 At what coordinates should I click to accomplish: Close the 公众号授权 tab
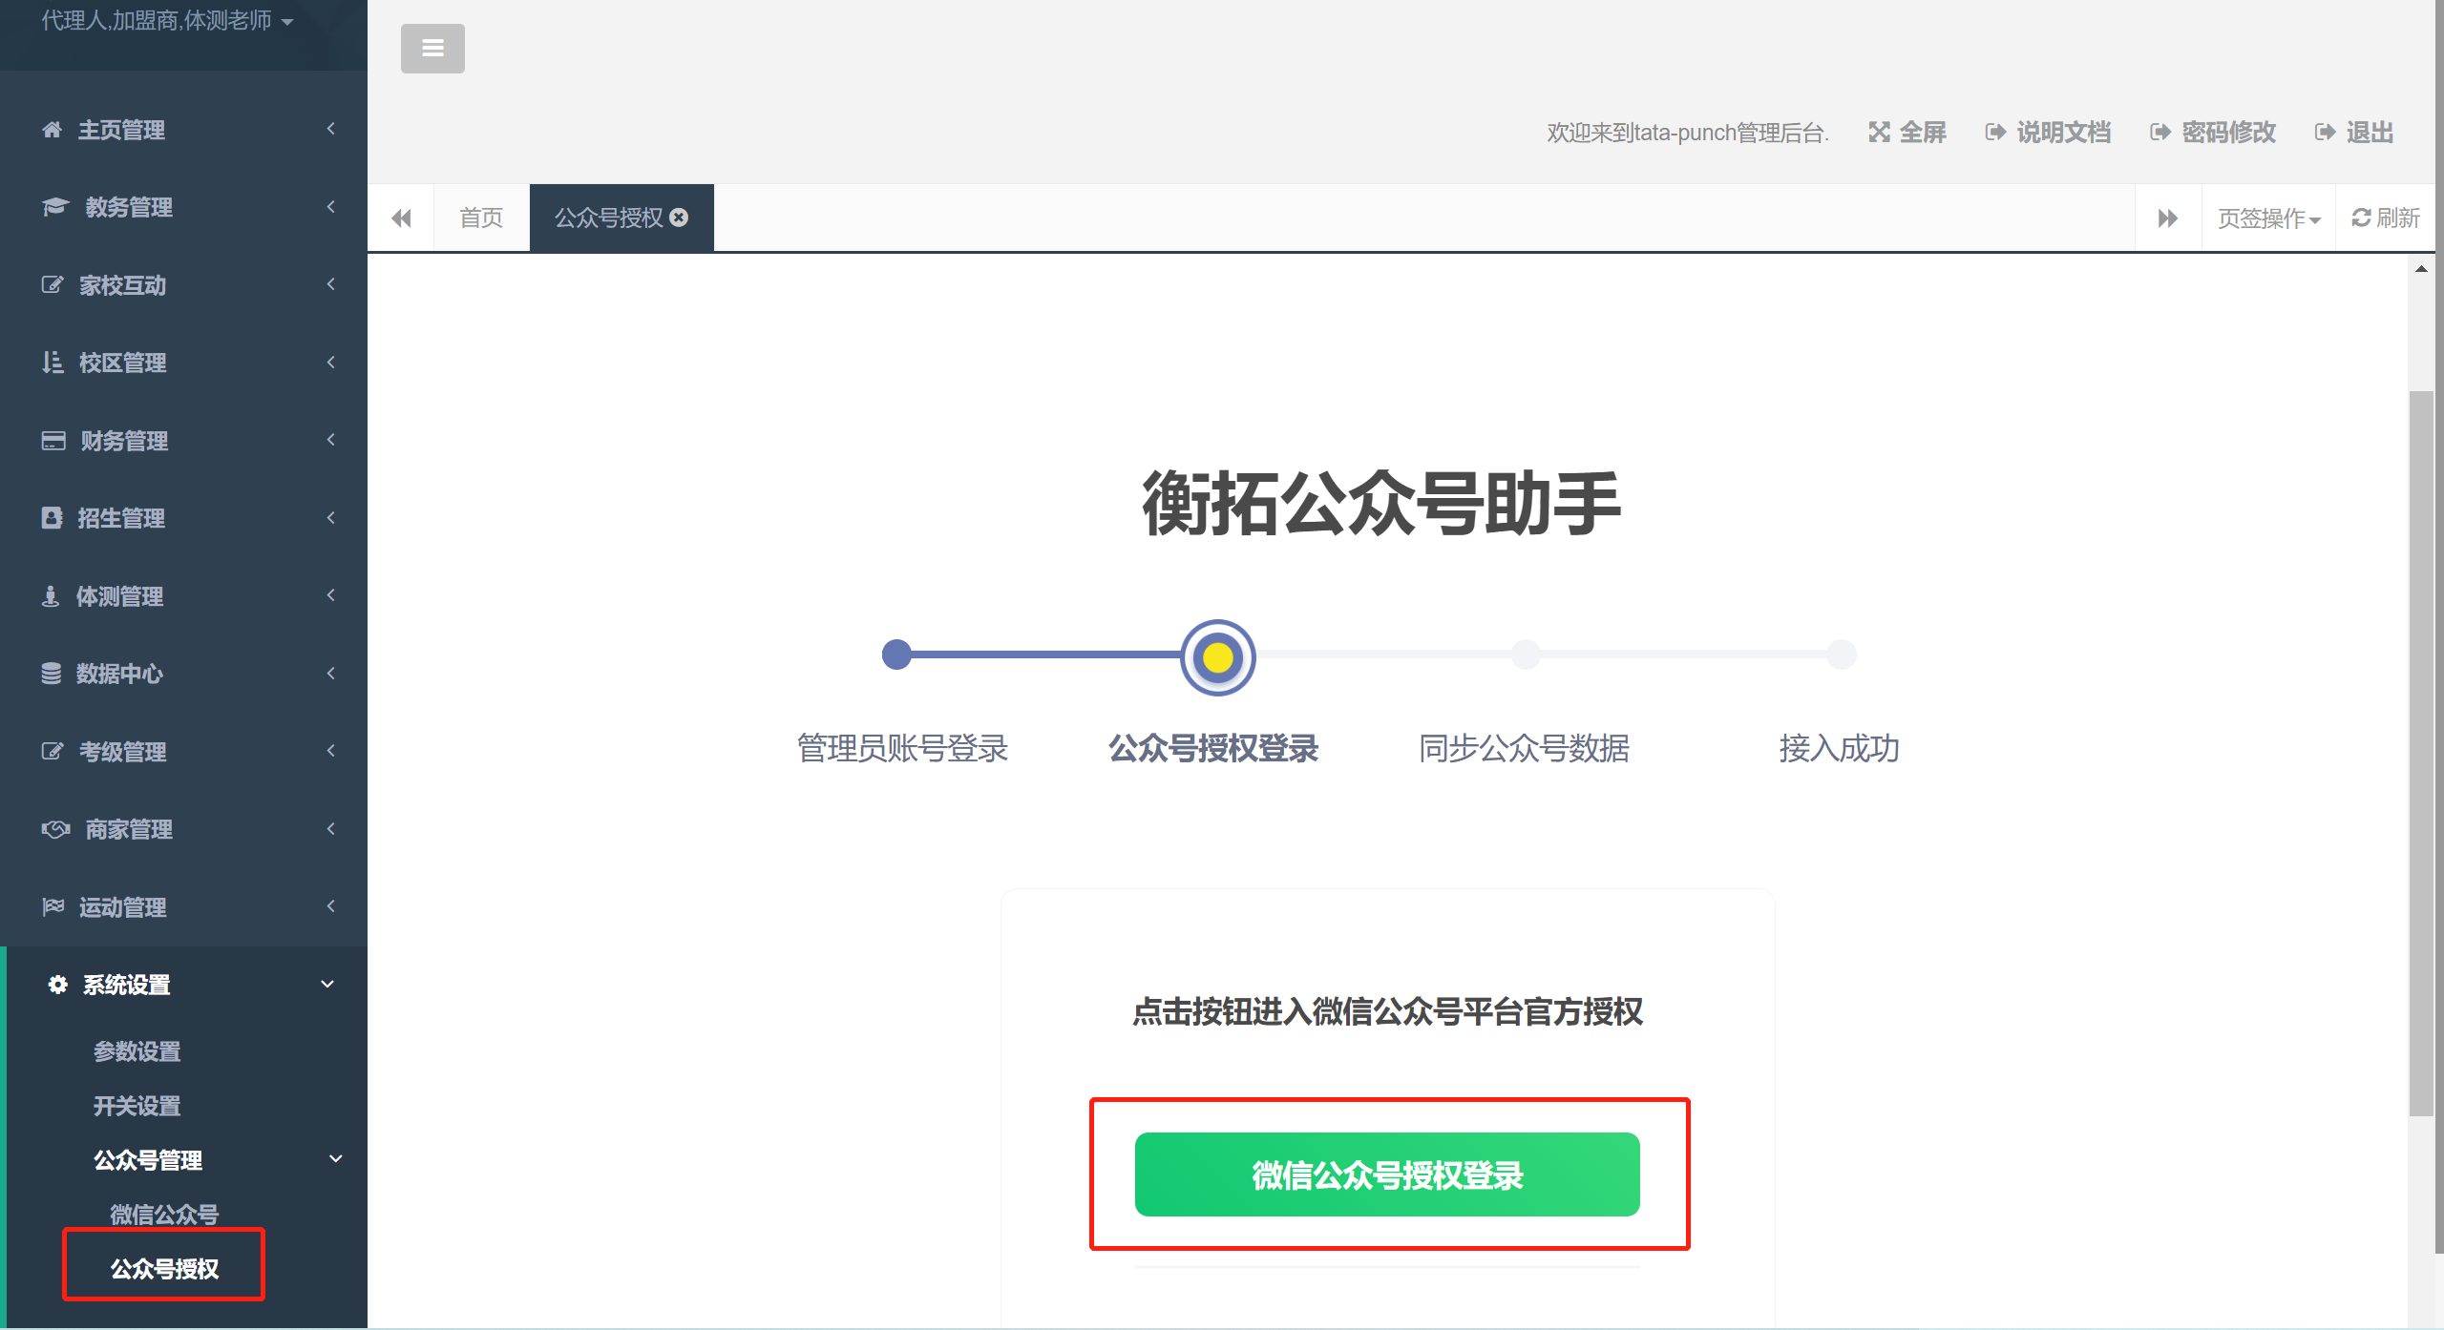pos(679,218)
